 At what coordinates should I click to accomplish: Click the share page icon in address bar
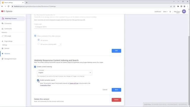point(171,6)
